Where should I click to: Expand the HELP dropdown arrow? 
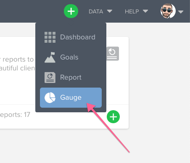(145, 11)
